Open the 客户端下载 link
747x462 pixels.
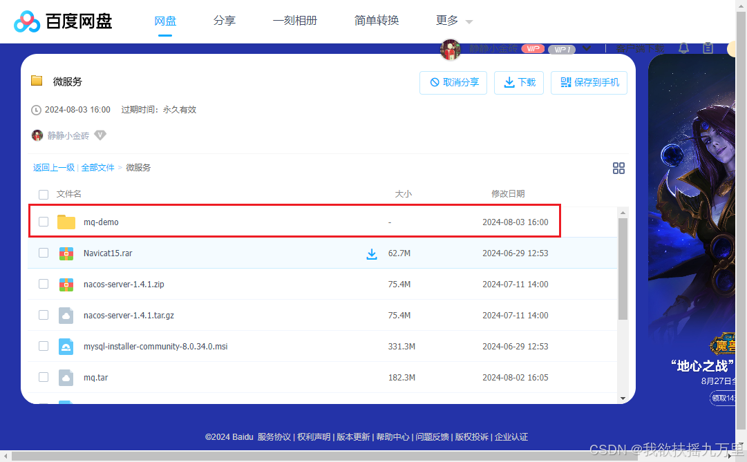[641, 48]
